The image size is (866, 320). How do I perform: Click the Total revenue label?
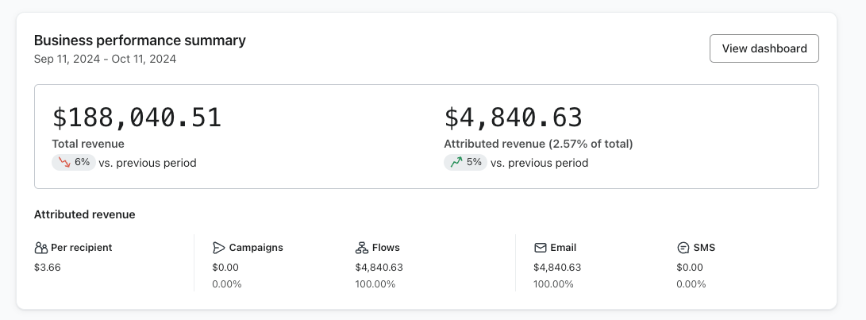(88, 144)
